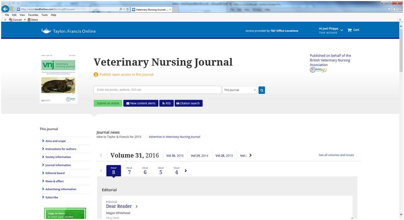Select the Issue 5 tab

tap(161, 171)
